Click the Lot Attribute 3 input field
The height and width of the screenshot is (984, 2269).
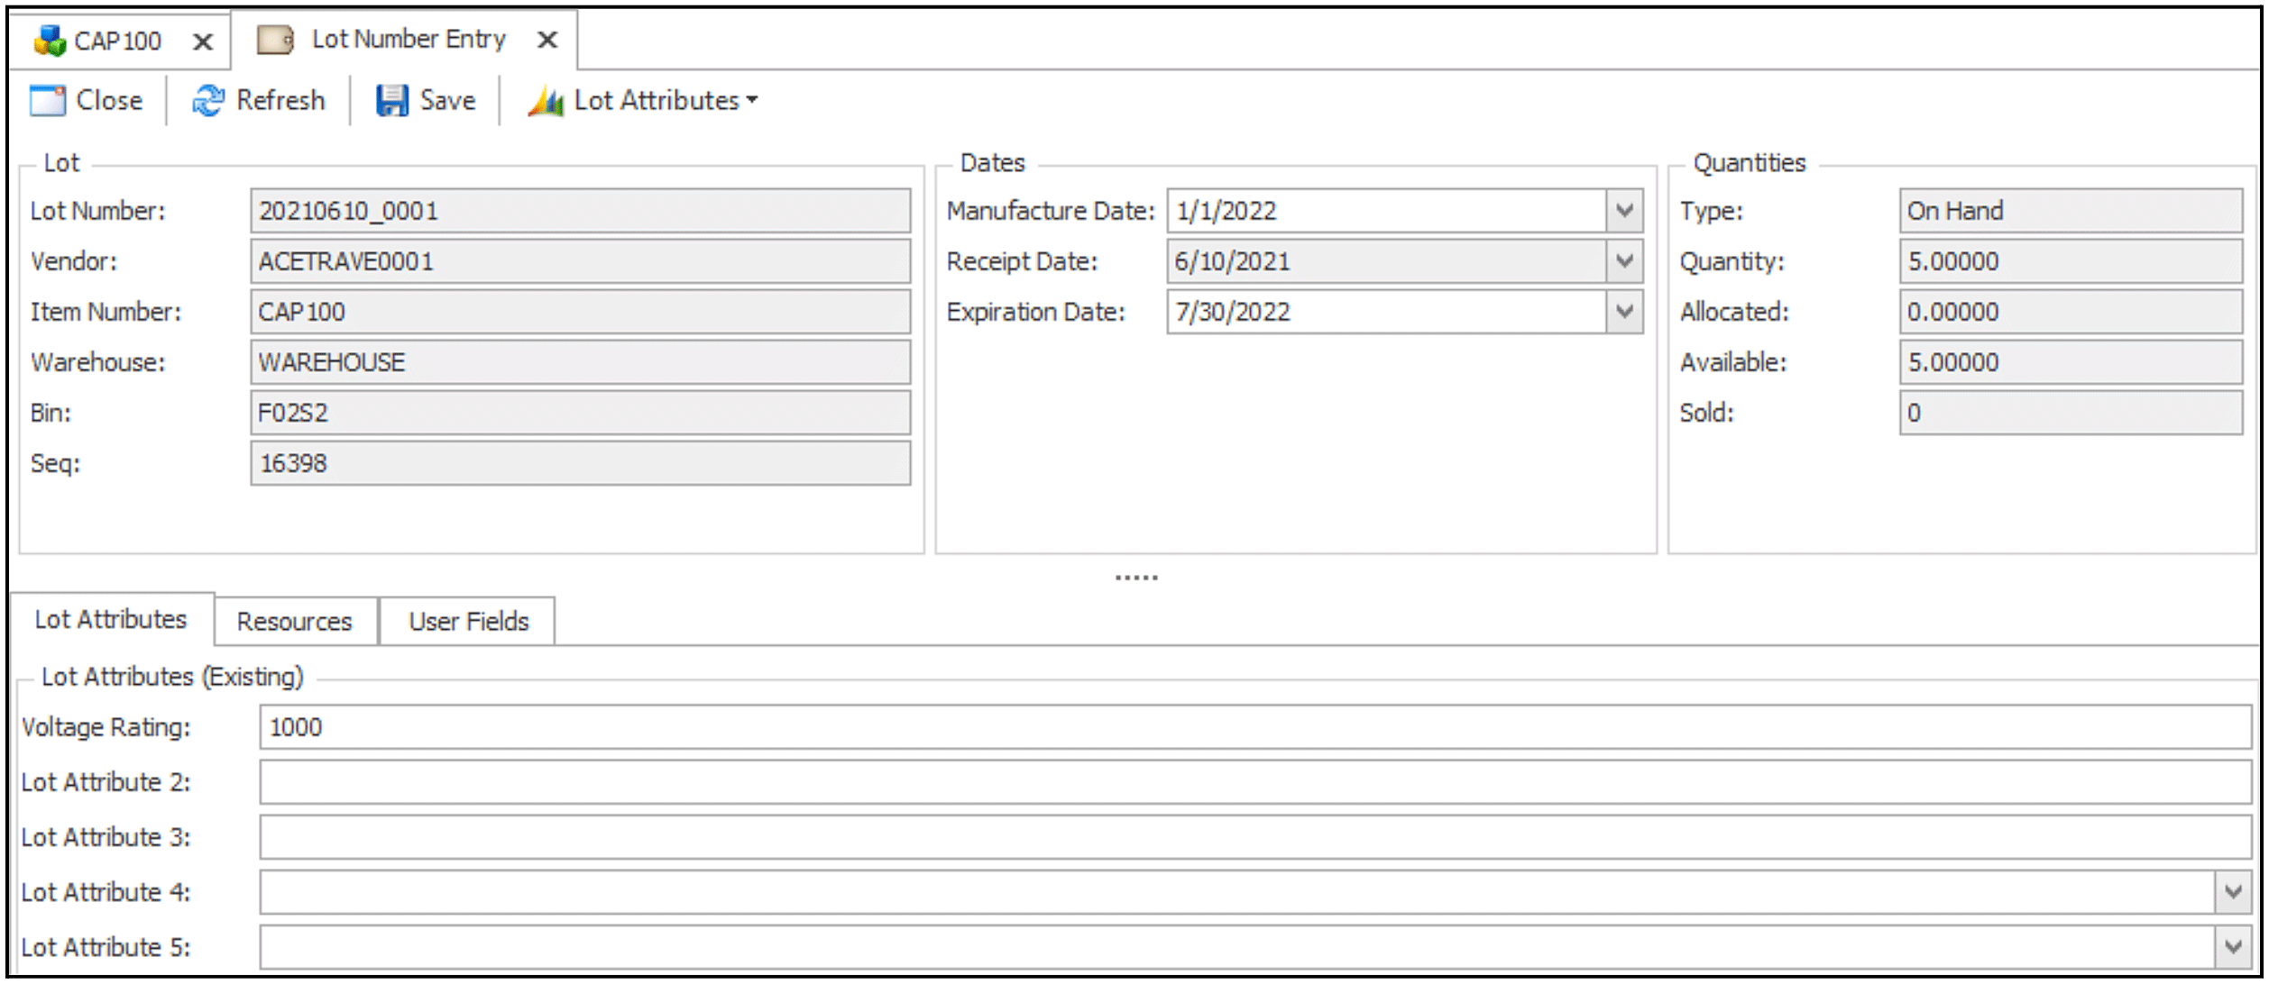tap(1255, 837)
